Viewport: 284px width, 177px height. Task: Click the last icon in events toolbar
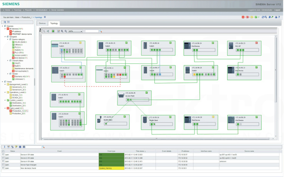(24, 147)
